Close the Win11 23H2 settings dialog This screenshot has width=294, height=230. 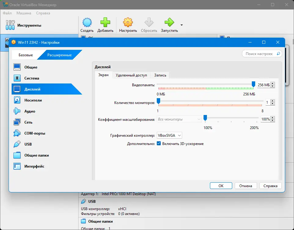[x=278, y=42]
